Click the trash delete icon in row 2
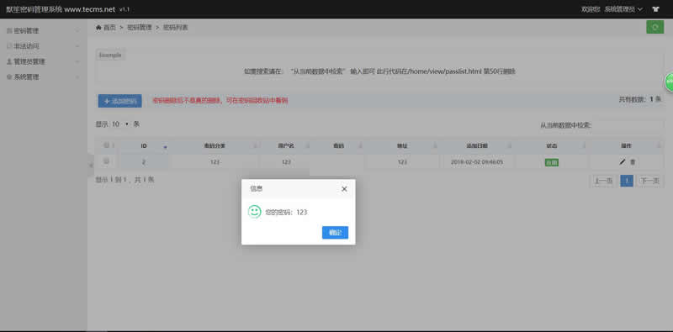 [x=633, y=162]
